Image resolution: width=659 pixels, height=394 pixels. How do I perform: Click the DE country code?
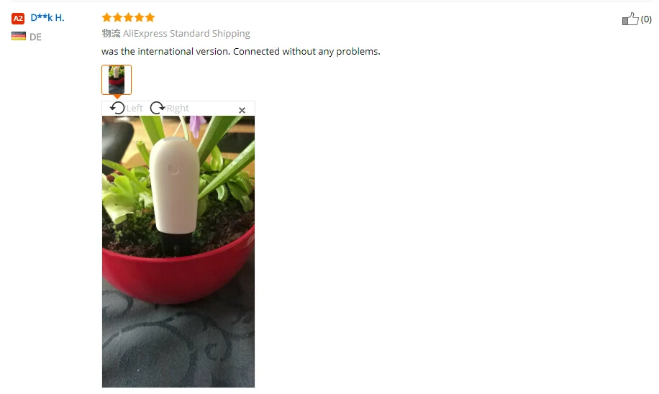pos(35,37)
